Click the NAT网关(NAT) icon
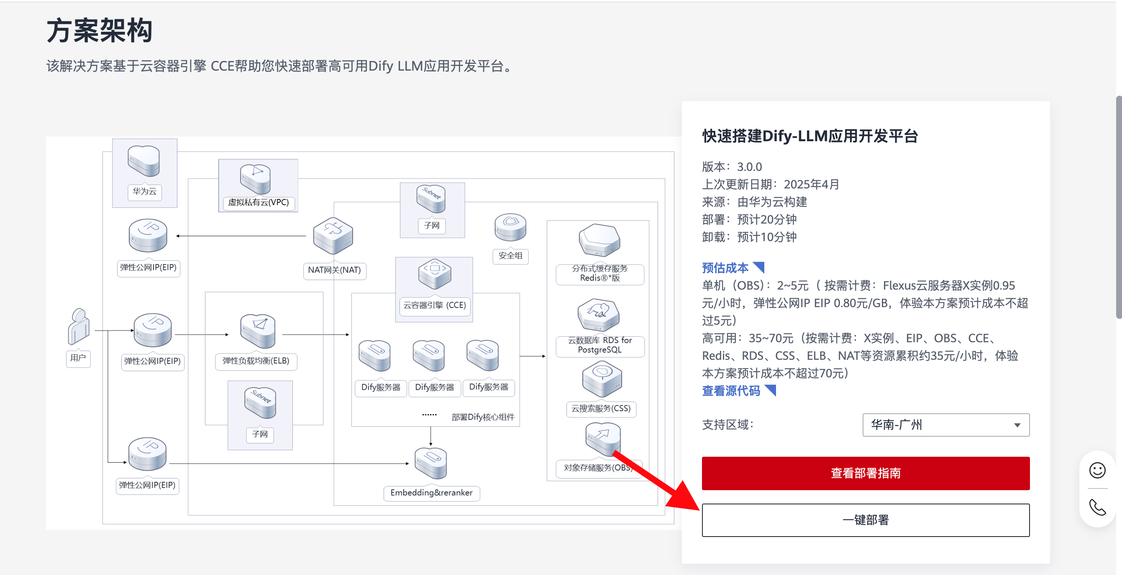1122x575 pixels. pyautogui.click(x=333, y=236)
